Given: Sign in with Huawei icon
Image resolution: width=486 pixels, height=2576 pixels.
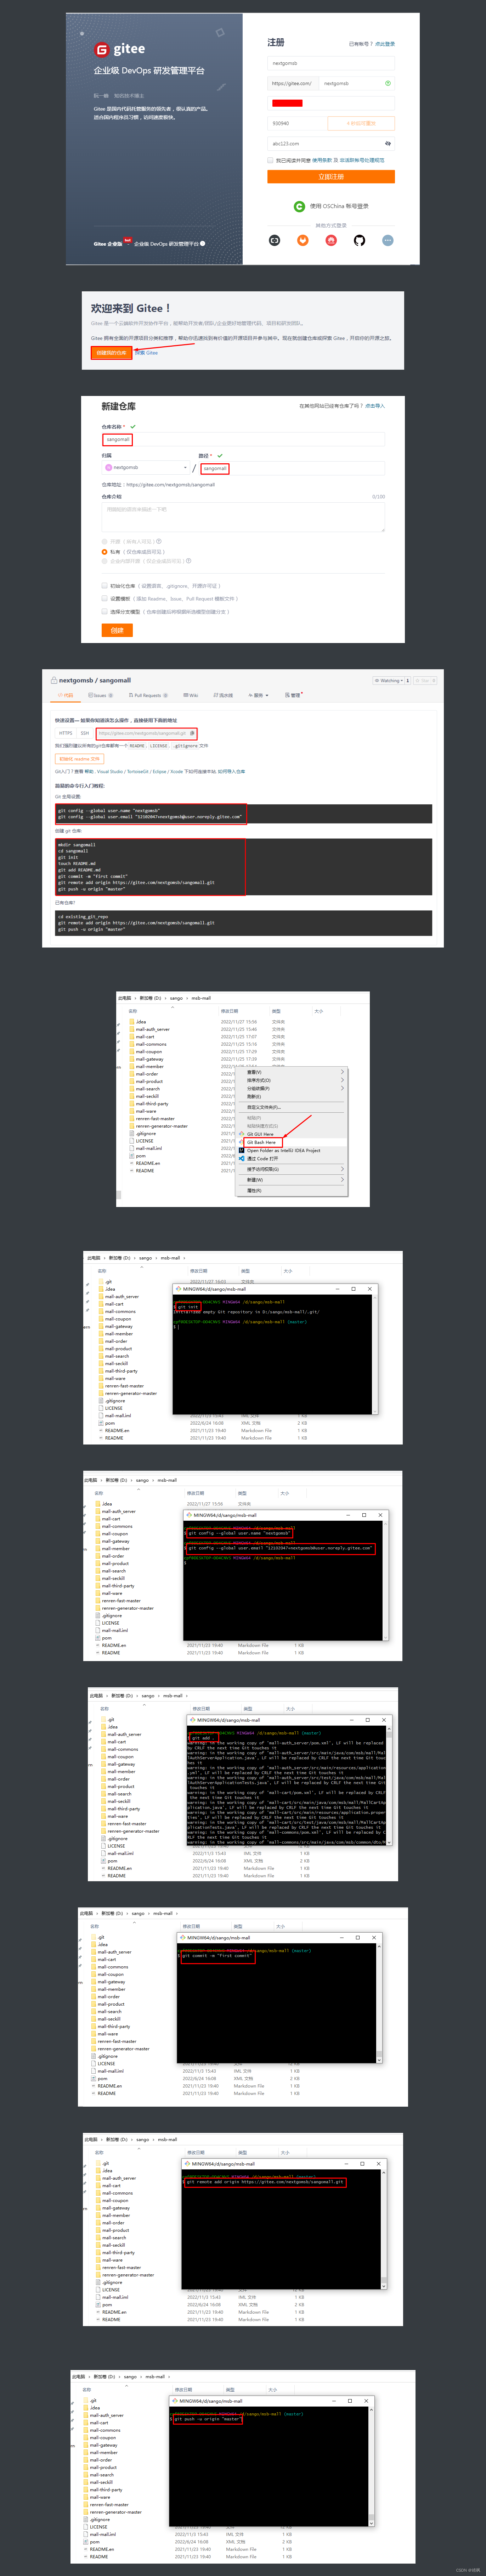Looking at the screenshot, I should (x=331, y=240).
